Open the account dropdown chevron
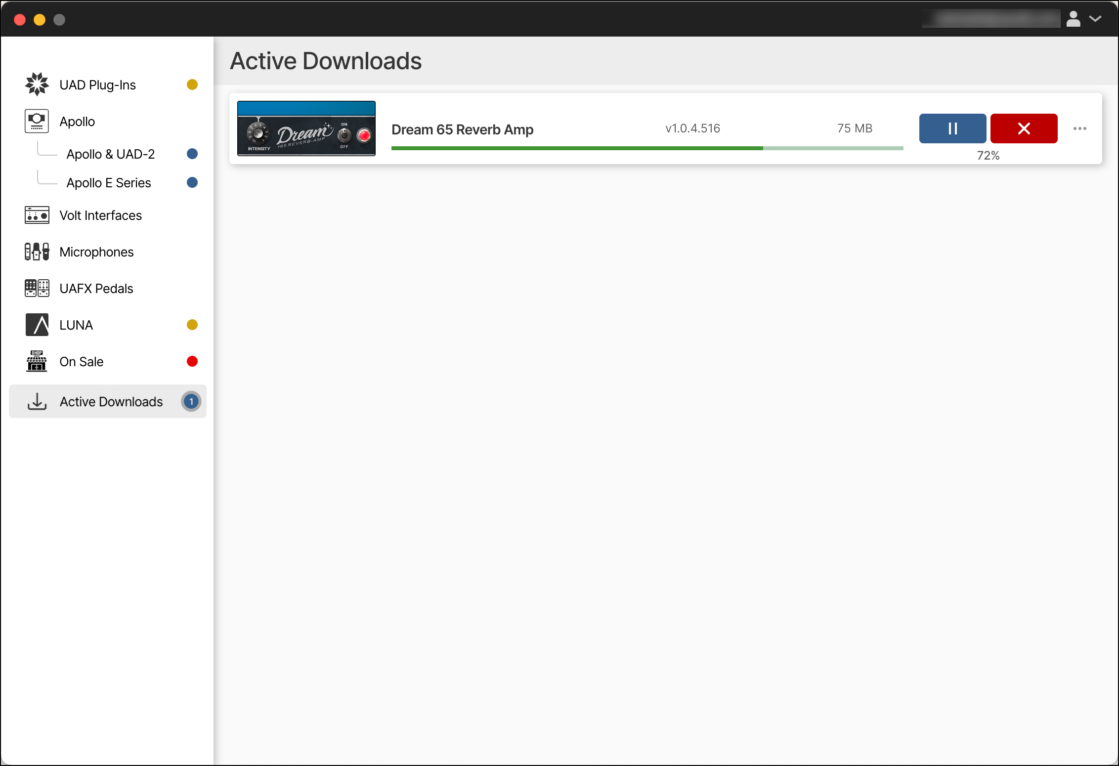The height and width of the screenshot is (766, 1119). pos(1095,19)
